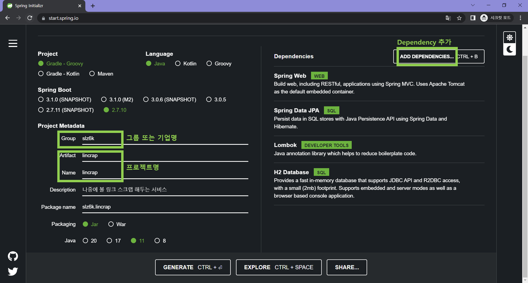Go back with the browser back arrow
The width and height of the screenshot is (528, 283).
point(8,18)
